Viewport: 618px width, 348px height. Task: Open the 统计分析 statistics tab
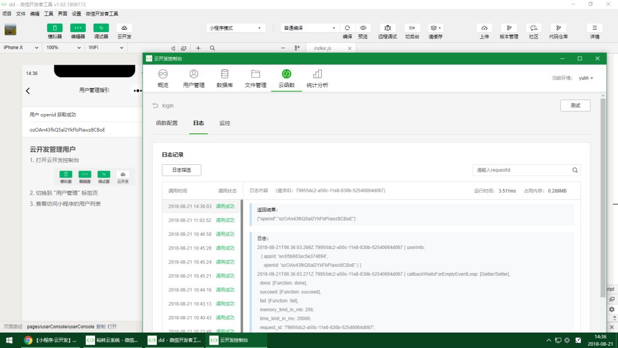(x=317, y=78)
